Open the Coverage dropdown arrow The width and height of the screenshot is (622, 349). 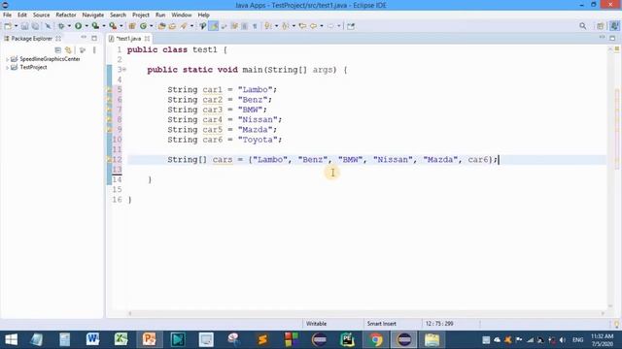point(104,26)
